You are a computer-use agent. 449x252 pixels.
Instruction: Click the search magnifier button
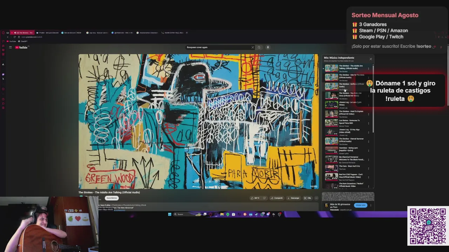pos(259,47)
